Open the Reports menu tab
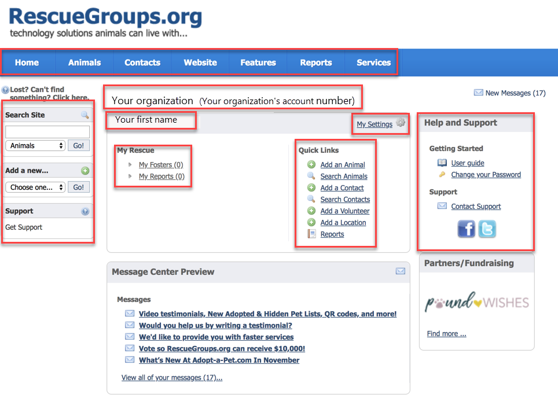 pos(315,62)
